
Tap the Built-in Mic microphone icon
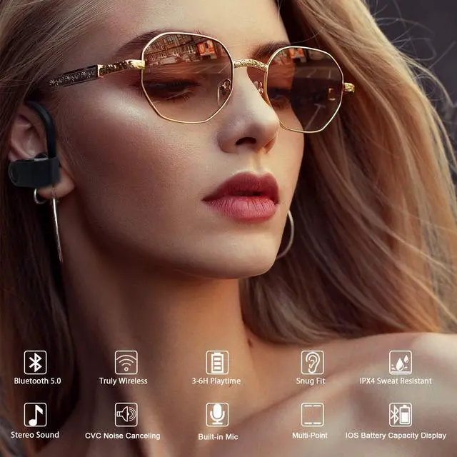pos(217,414)
